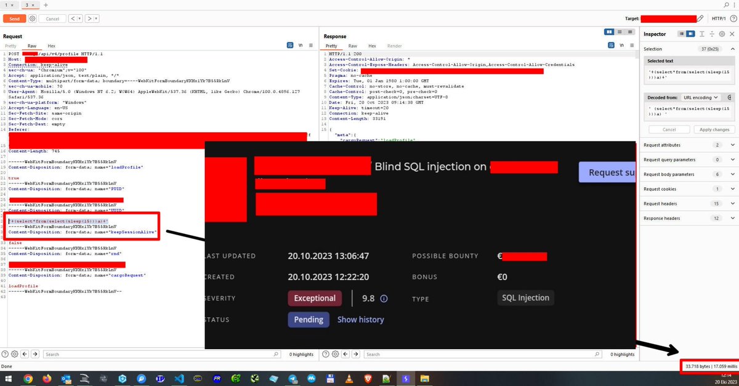This screenshot has width=739, height=386.
Task: Show history link in bug report overlay
Action: click(360, 320)
